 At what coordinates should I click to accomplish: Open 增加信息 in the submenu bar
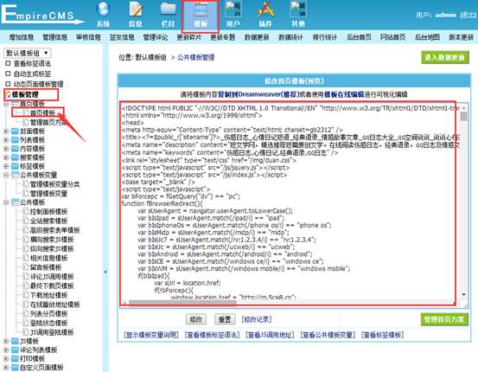tap(21, 37)
